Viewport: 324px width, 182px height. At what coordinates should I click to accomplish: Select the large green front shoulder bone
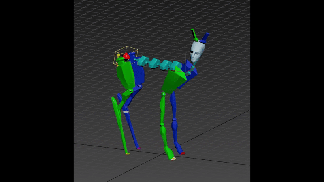175,79
